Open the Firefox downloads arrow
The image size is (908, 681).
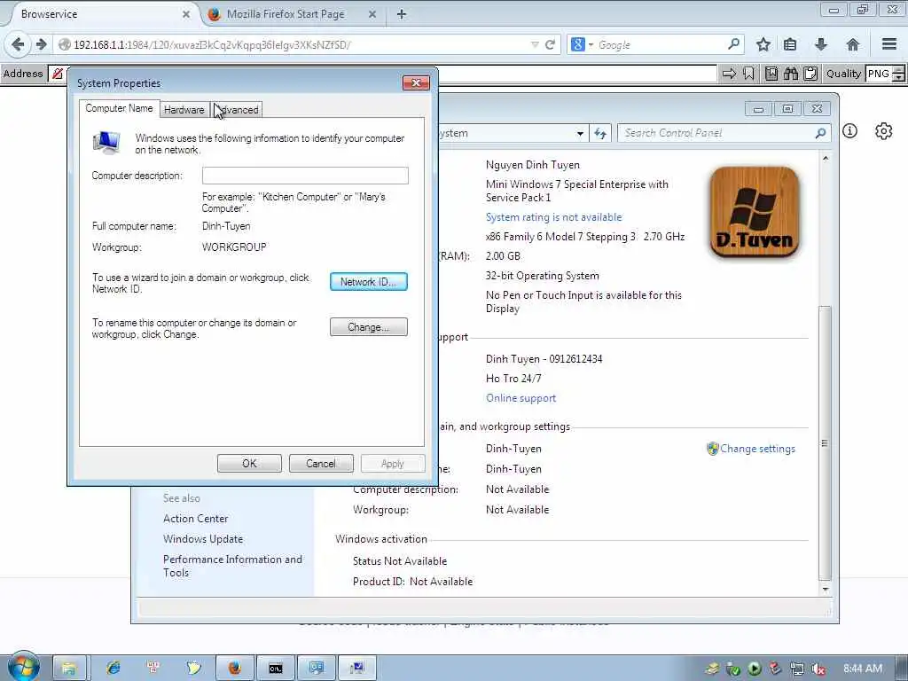point(820,44)
